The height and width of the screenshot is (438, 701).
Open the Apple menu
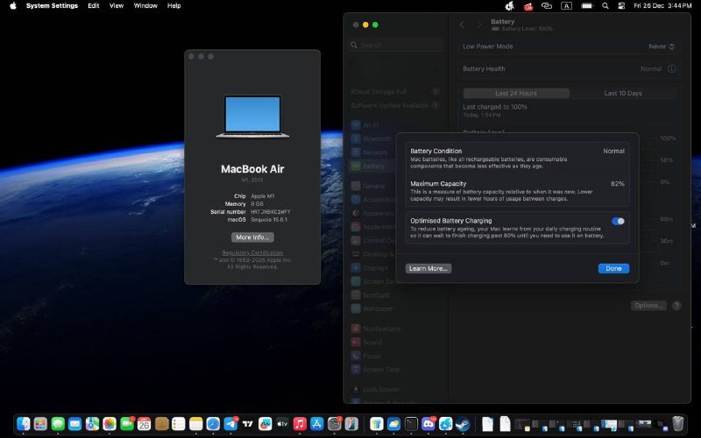(x=13, y=6)
